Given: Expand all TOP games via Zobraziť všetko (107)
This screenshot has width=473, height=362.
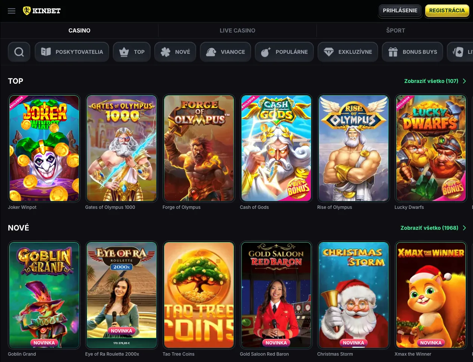Looking at the screenshot, I should 435,81.
